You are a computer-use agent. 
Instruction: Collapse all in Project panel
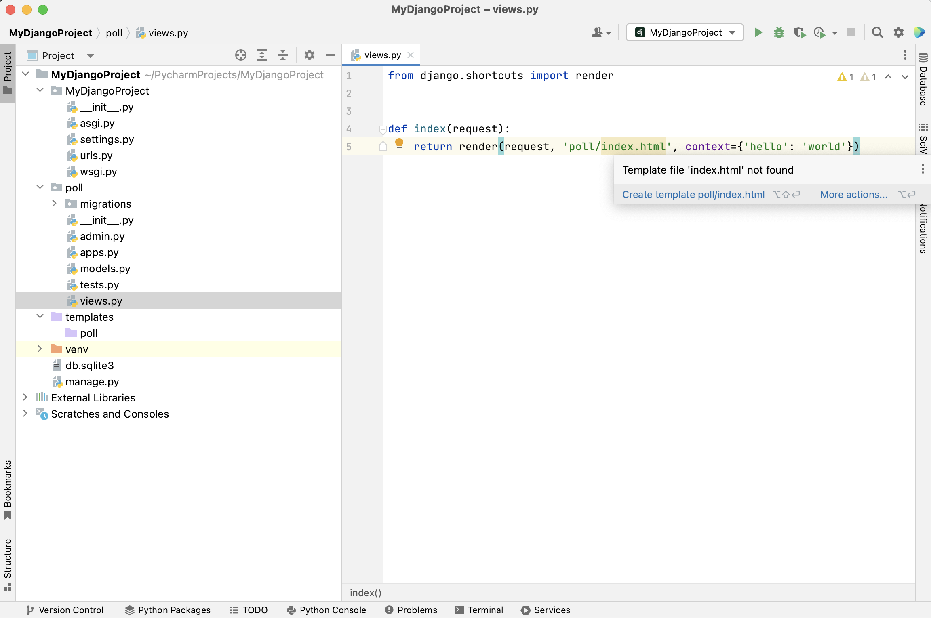click(283, 55)
